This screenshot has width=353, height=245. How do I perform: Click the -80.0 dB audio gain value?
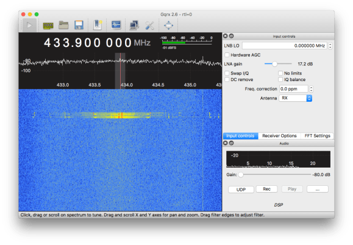pyautogui.click(x=321, y=174)
